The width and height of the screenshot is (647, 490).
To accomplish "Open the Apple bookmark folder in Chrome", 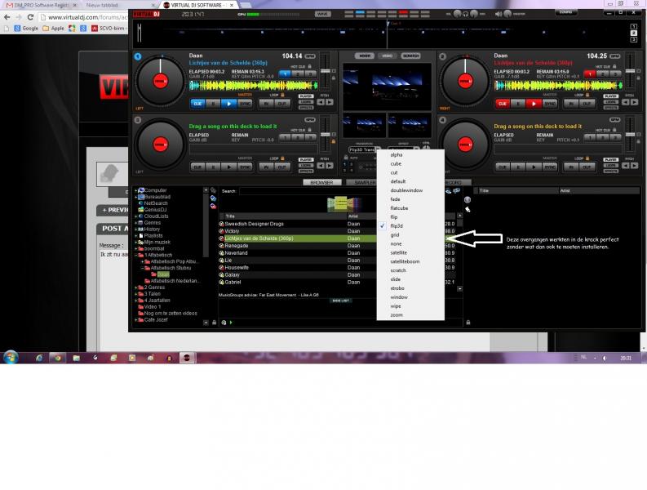I will [x=54, y=28].
